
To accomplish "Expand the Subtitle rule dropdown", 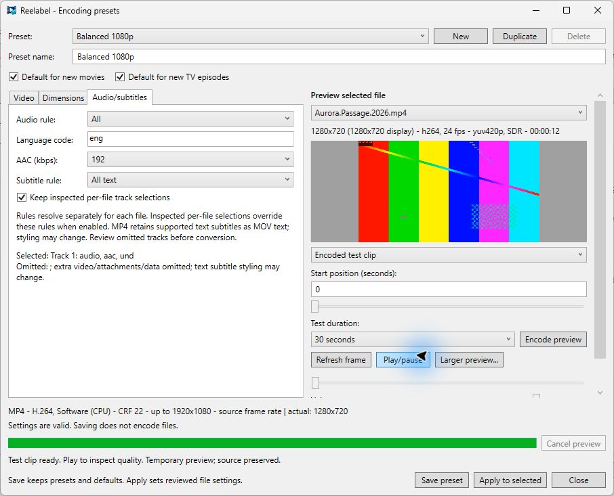I will [x=190, y=180].
